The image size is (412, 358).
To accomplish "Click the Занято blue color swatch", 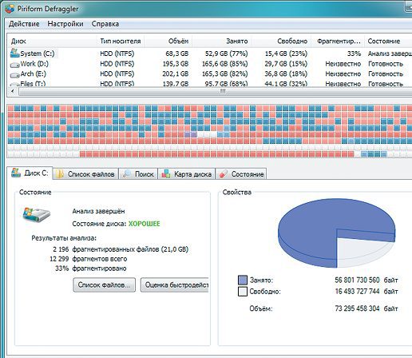I will 243,280.
